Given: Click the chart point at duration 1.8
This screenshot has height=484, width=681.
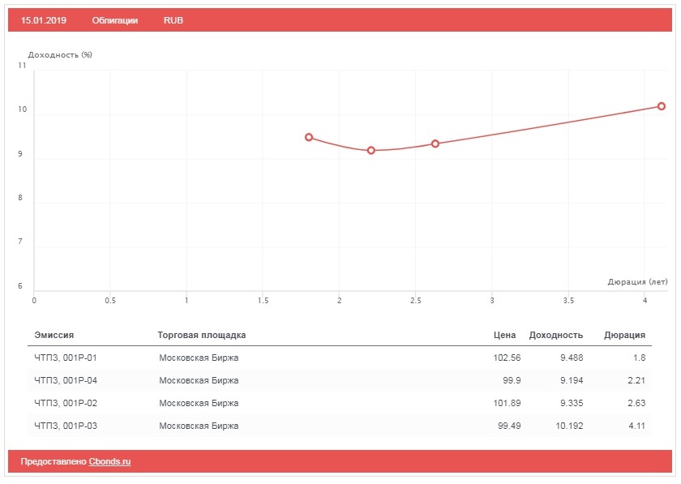Looking at the screenshot, I should [309, 137].
